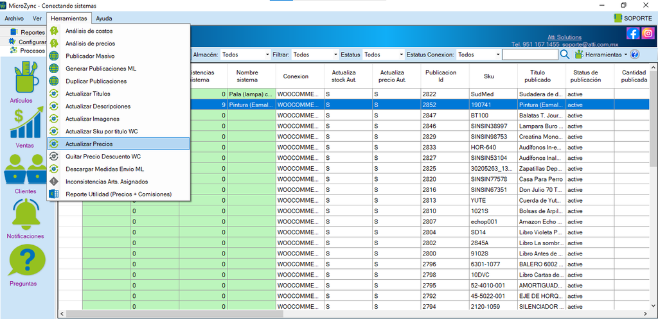Select Publicacion Id 2796 cell
This screenshot has height=319, width=658.
[445, 264]
